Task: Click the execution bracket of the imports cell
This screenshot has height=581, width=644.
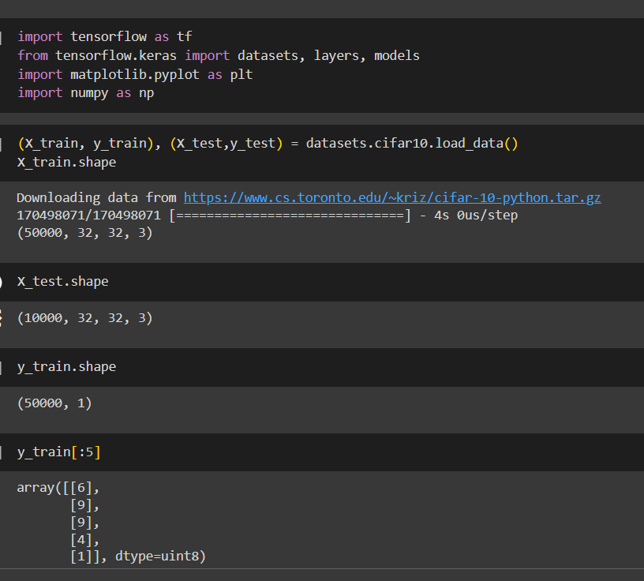Action: coord(2,37)
